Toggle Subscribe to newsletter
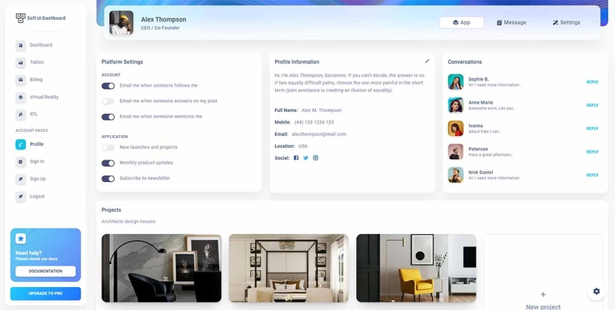The width and height of the screenshot is (615, 310). 108,179
